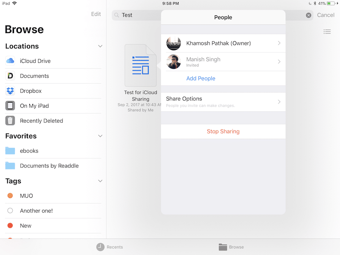Select the orange MUO tag
This screenshot has height=255, width=340.
pyautogui.click(x=10, y=196)
